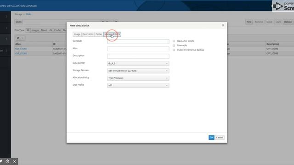Click the Copy button
Image resolution: width=294 pixels, height=165 pixels.
coord(278,22)
